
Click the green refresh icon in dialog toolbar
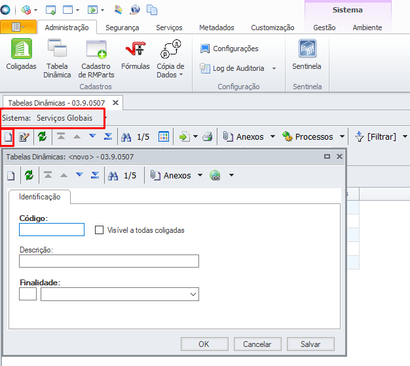[29, 176]
